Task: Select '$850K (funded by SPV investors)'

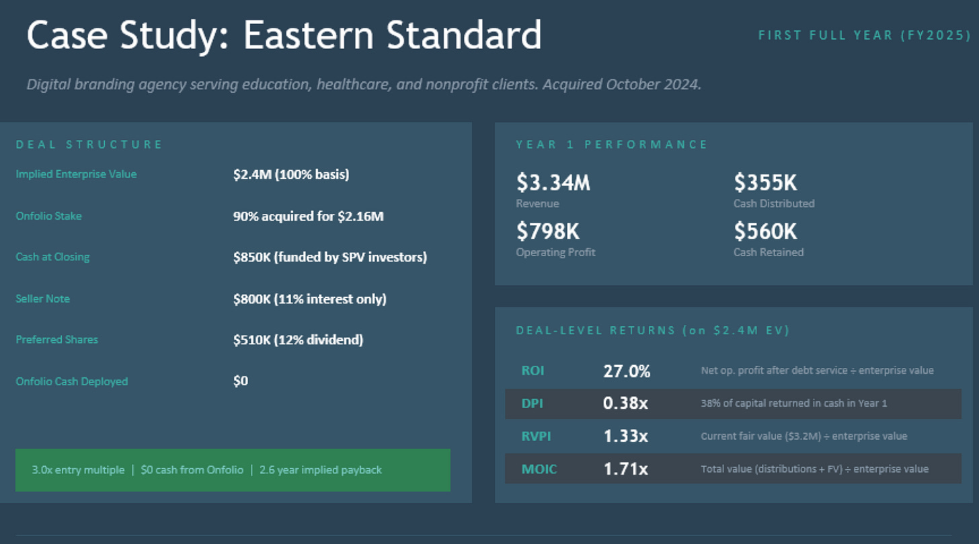Action: pos(330,258)
